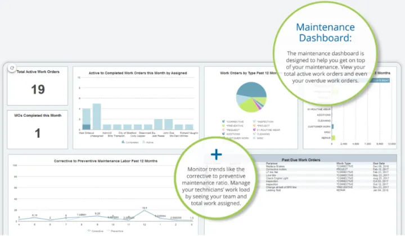
Task: Click the Request legend icon under pie chart
Action: [224, 130]
